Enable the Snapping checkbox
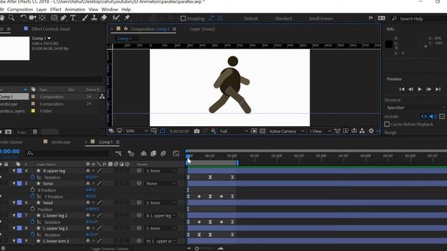Viewport: 447px width, 251px height. pyautogui.click(x=183, y=19)
